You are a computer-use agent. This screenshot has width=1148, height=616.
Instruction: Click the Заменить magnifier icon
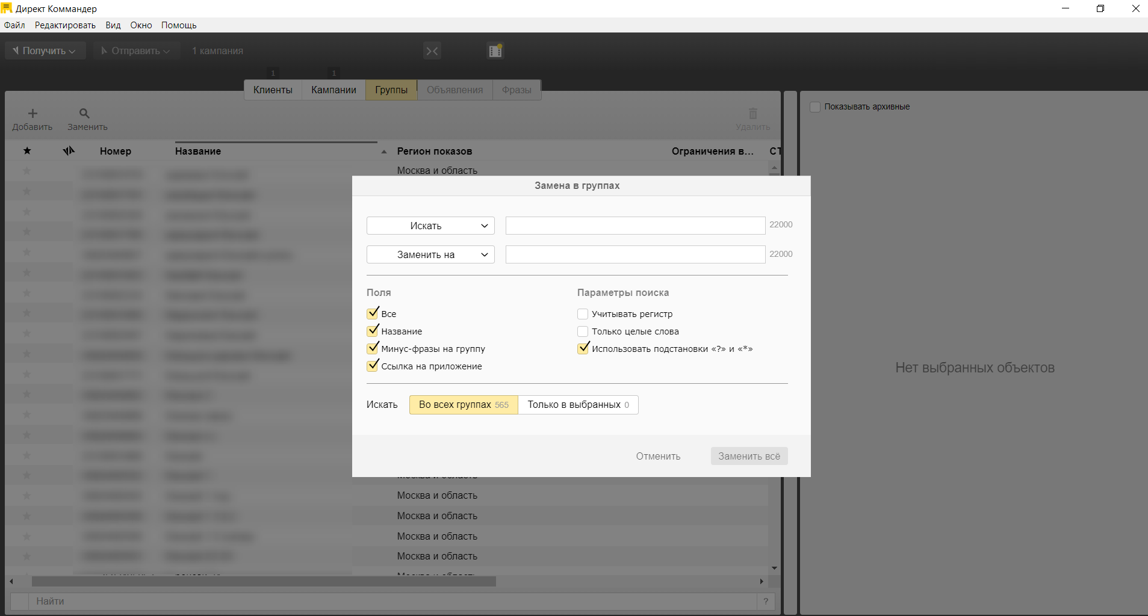click(84, 113)
